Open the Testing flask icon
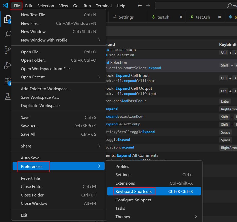The height and width of the screenshot is (222, 237). (x=7, y=96)
